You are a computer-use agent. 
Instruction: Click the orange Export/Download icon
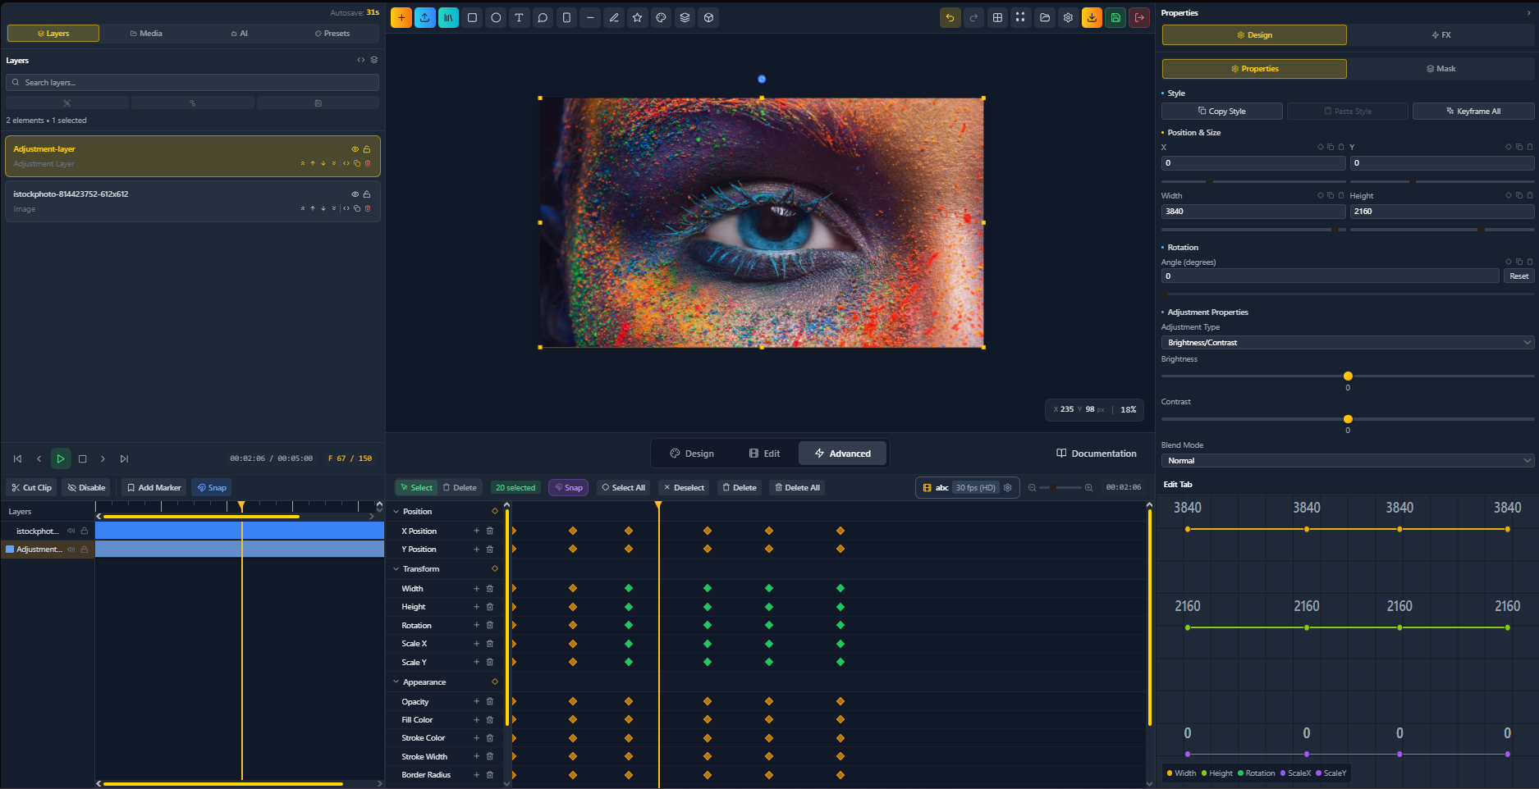click(1092, 17)
